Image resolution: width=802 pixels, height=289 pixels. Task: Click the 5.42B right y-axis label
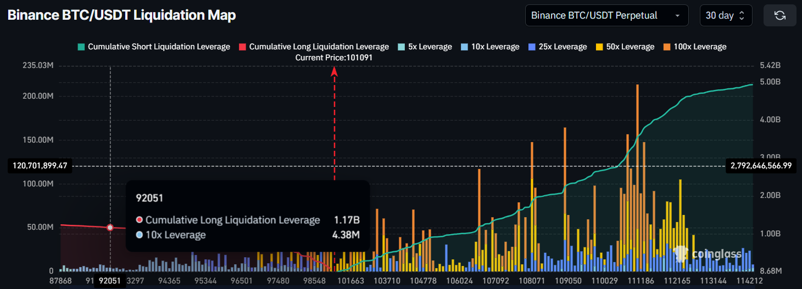coord(769,66)
